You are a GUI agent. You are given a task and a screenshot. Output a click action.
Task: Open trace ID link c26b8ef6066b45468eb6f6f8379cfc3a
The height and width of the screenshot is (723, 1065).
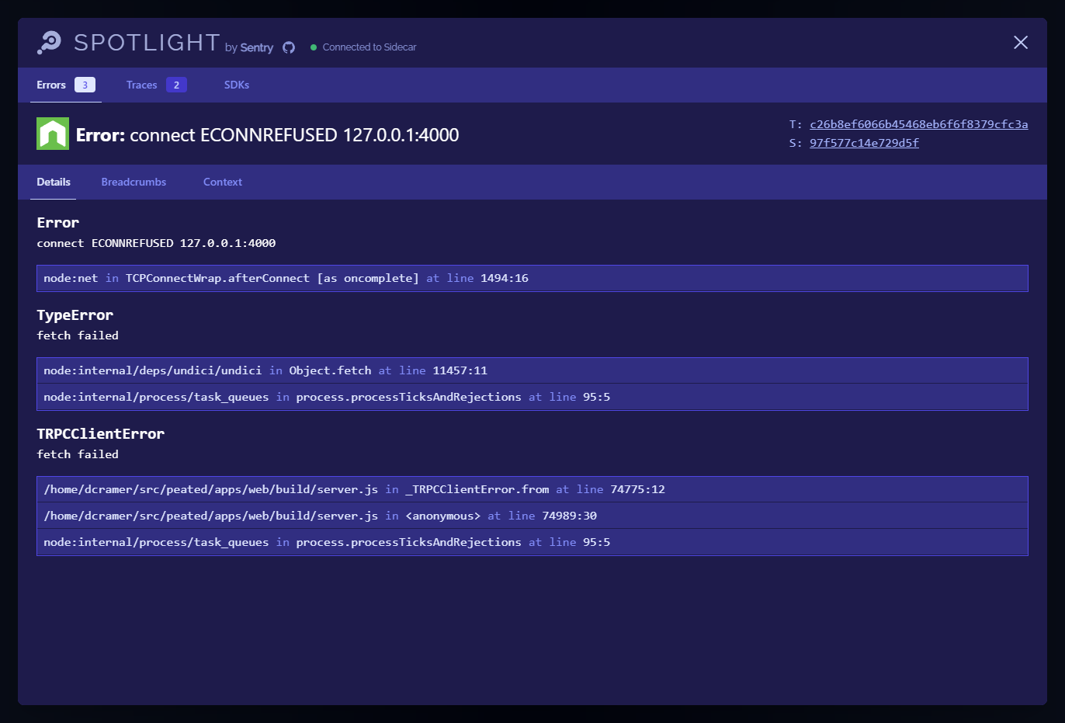[918, 124]
